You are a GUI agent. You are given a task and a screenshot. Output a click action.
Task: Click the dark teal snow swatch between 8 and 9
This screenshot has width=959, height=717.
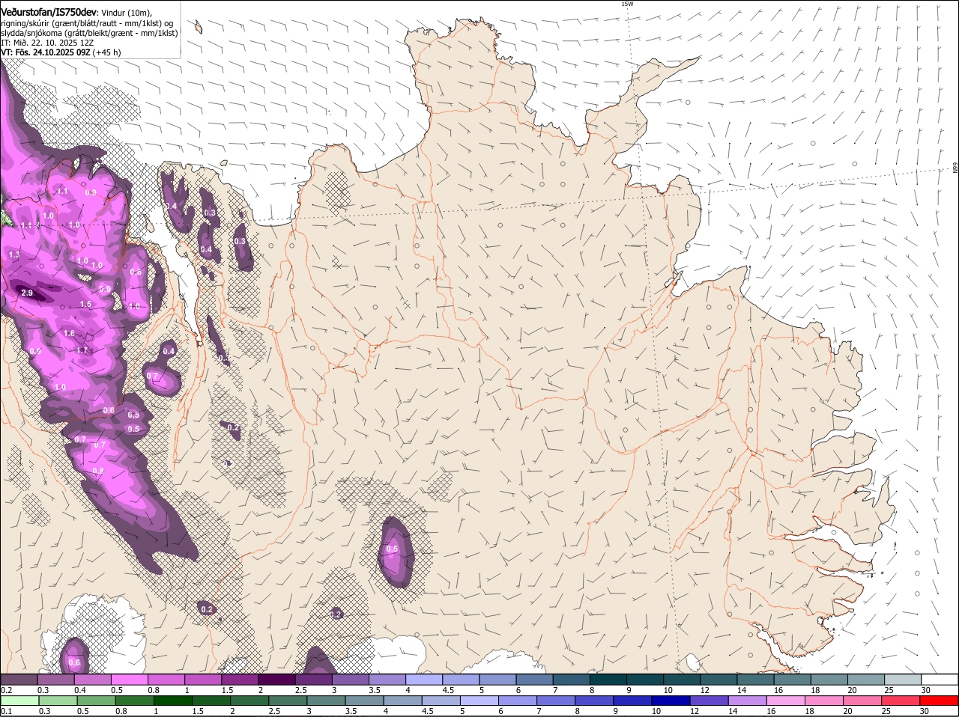coord(609,679)
